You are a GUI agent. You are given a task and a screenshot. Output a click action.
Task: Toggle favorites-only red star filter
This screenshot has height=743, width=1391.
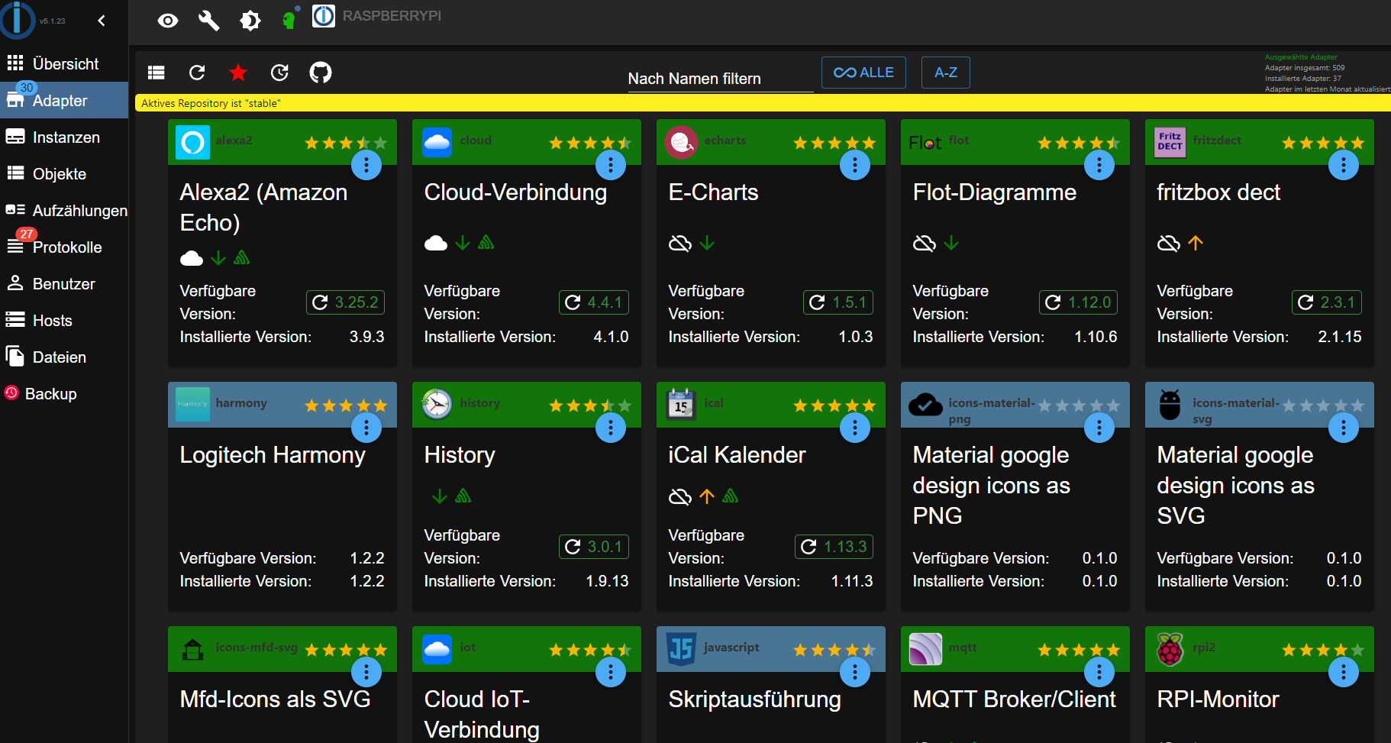tap(238, 73)
